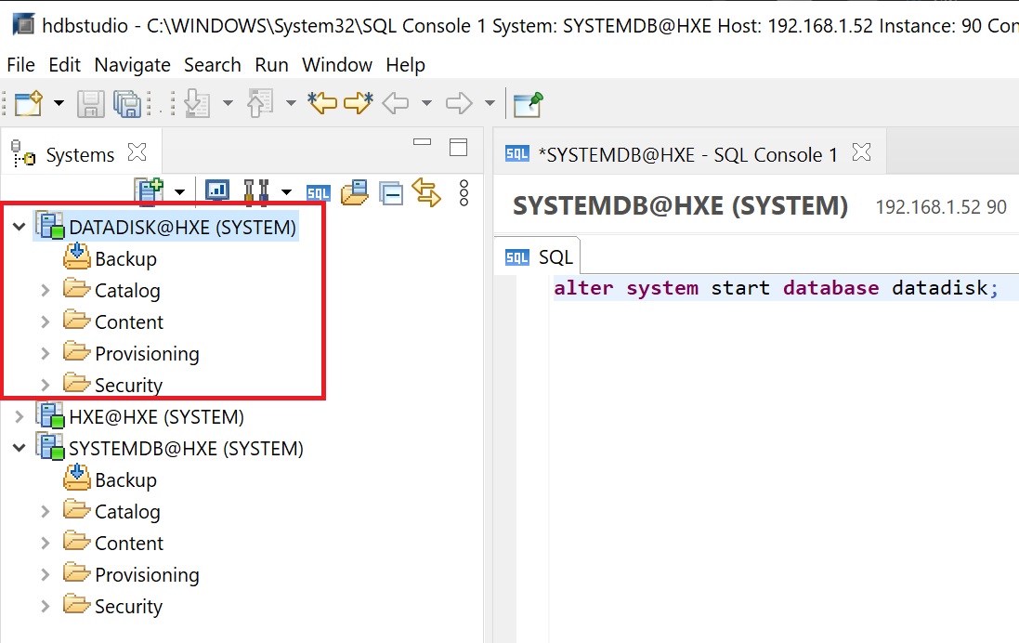Select Security folder under SYSTEMDB@HXE
The height and width of the screenshot is (643, 1019).
pyautogui.click(x=128, y=607)
